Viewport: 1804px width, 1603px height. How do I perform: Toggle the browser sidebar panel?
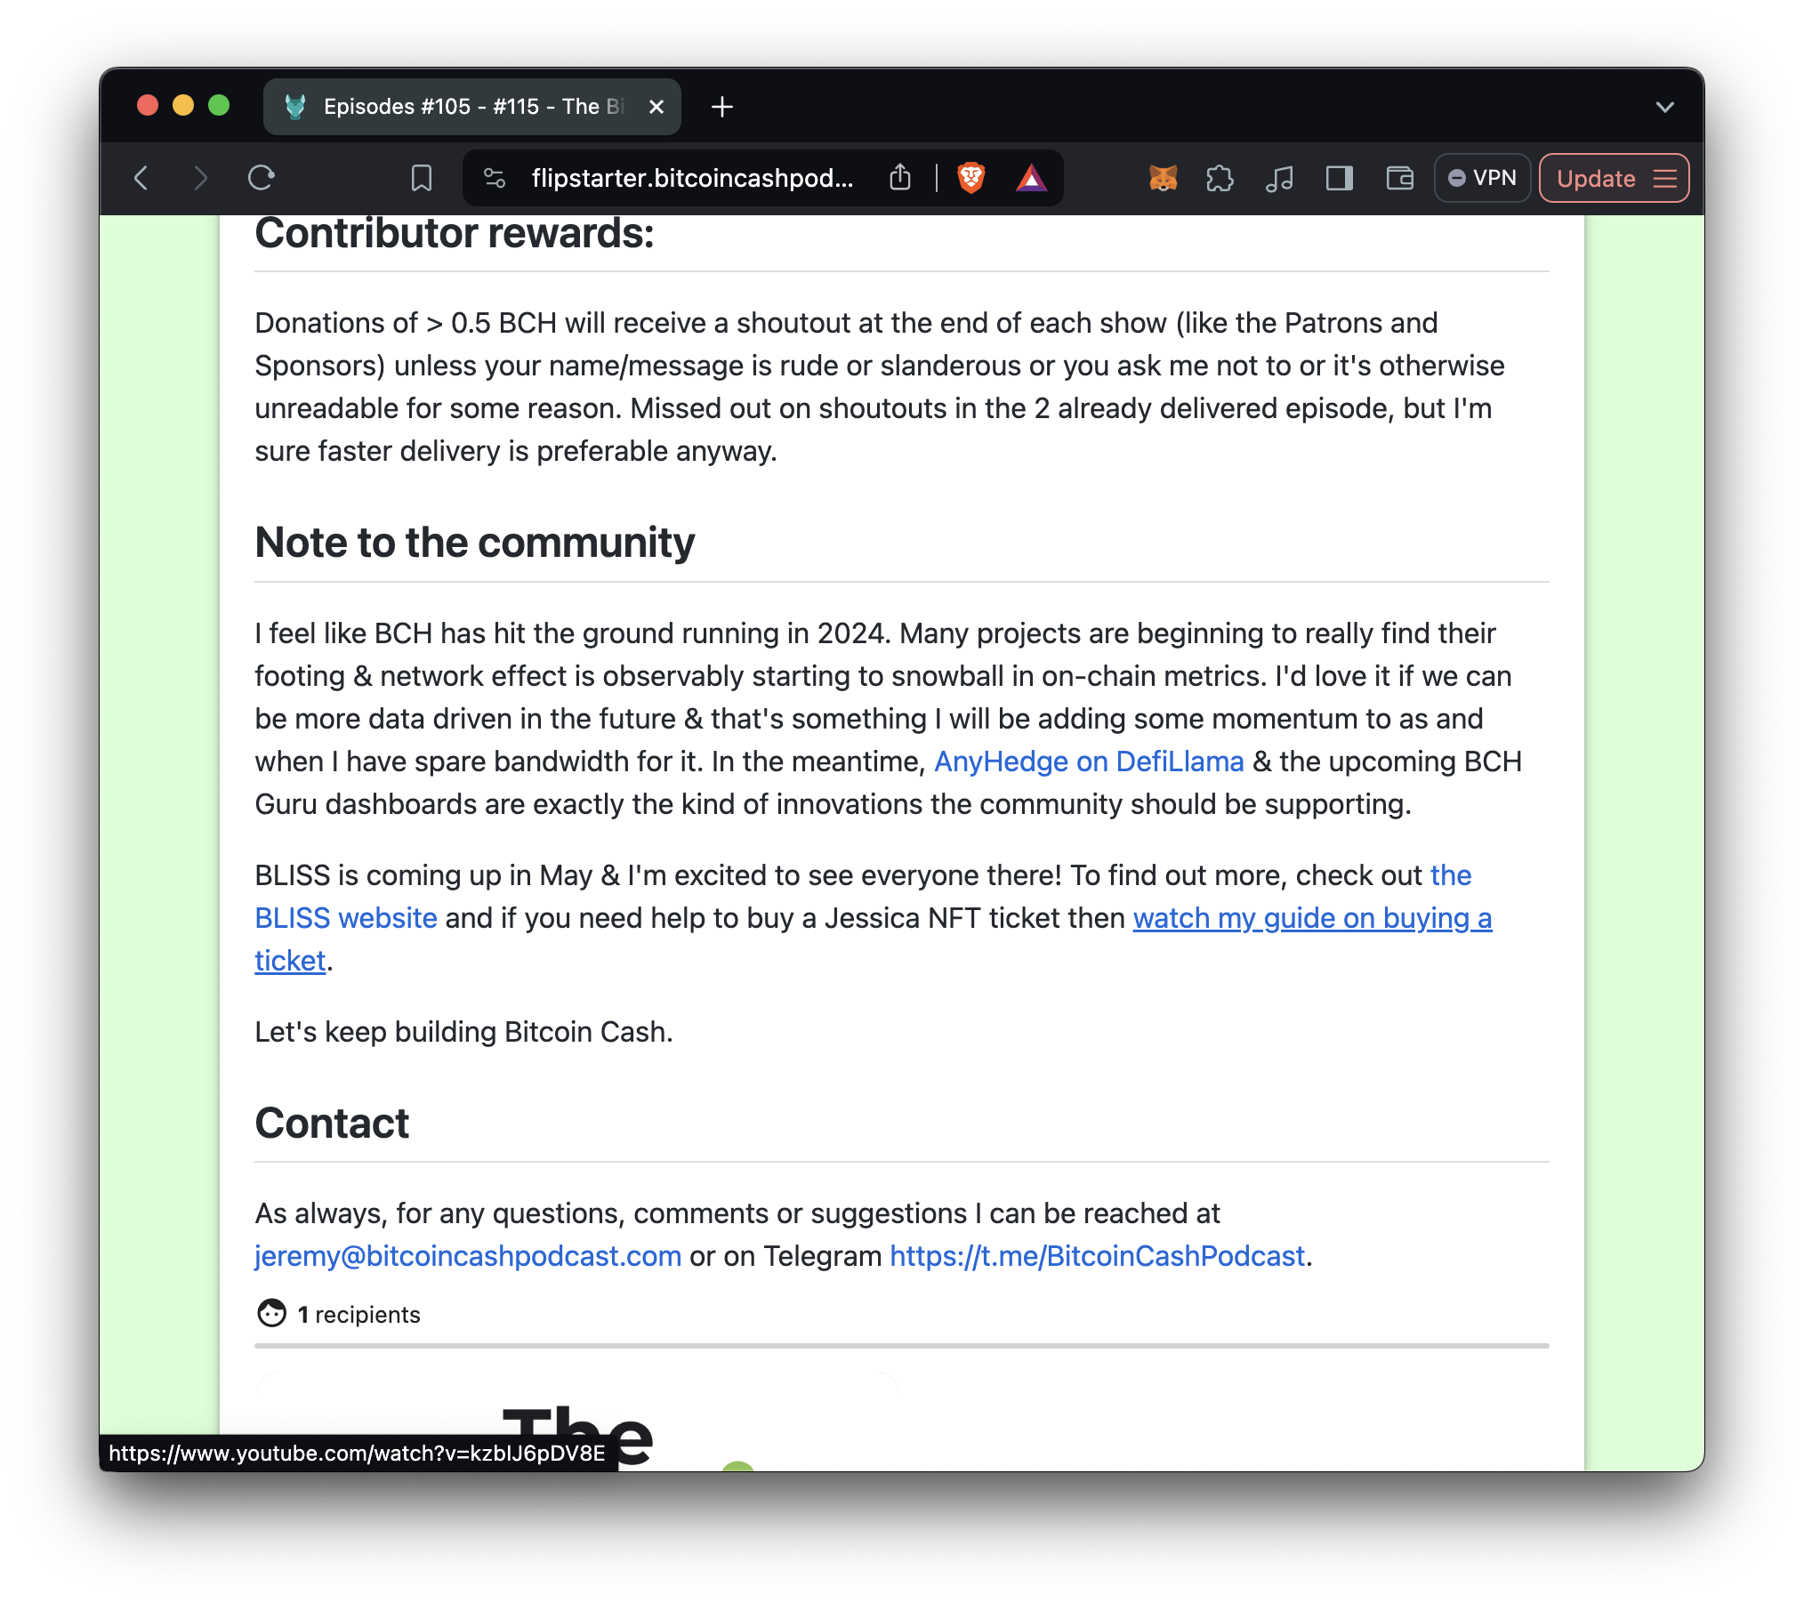click(1339, 178)
